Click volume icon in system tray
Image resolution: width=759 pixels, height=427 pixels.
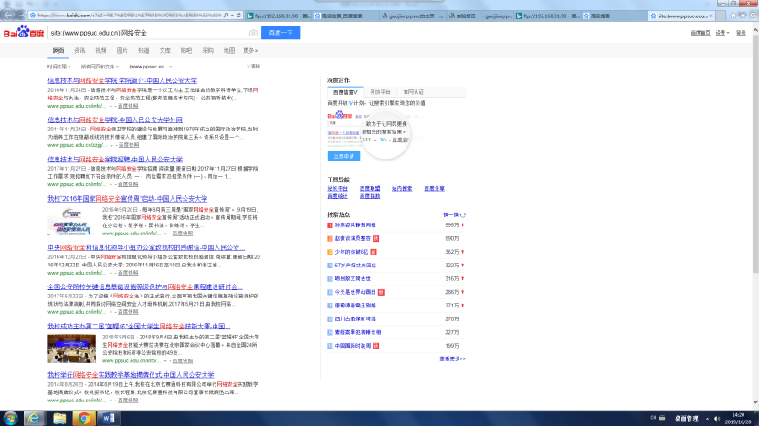[x=717, y=418]
